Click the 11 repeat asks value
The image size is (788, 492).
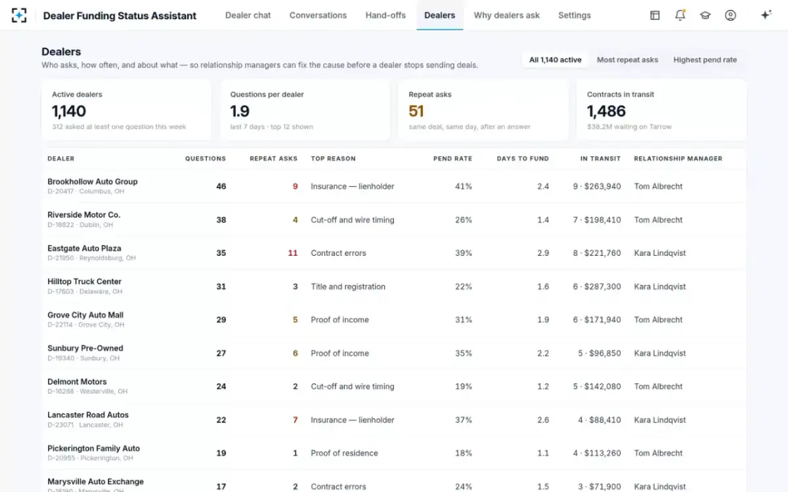point(293,253)
